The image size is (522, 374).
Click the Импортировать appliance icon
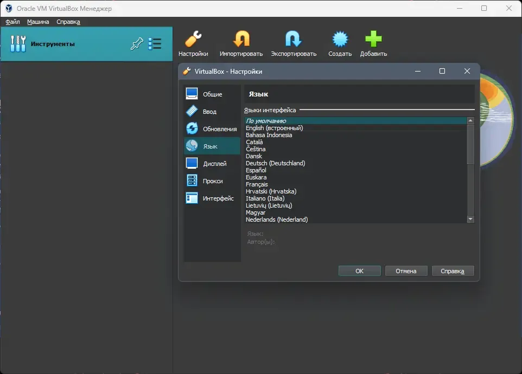coord(241,39)
